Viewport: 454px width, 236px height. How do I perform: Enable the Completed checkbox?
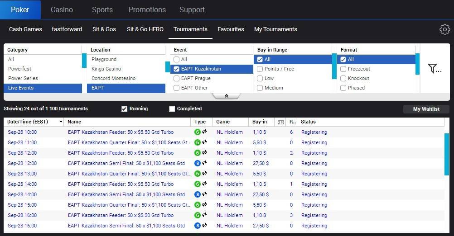pos(172,109)
